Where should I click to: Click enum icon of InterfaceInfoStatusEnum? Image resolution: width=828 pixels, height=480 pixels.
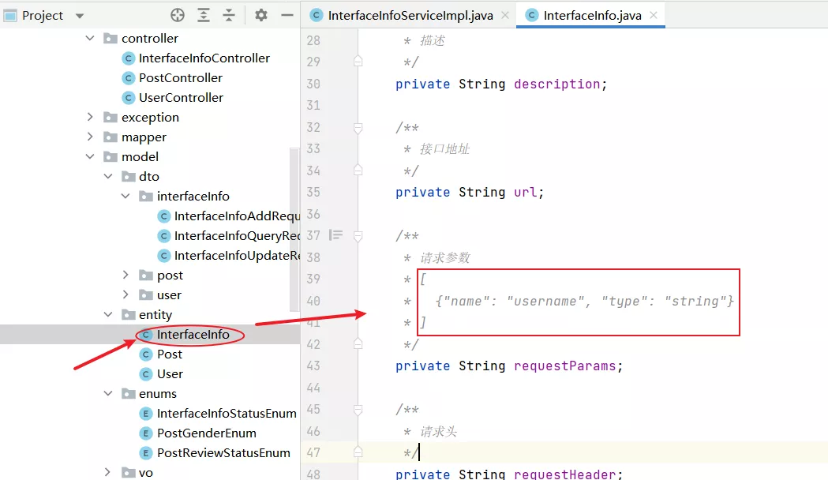coord(146,414)
